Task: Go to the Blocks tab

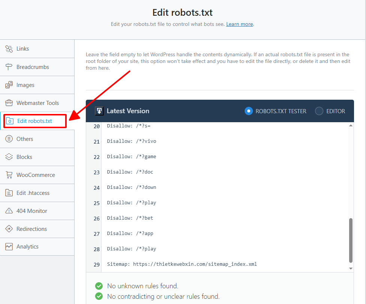Action: click(24, 157)
